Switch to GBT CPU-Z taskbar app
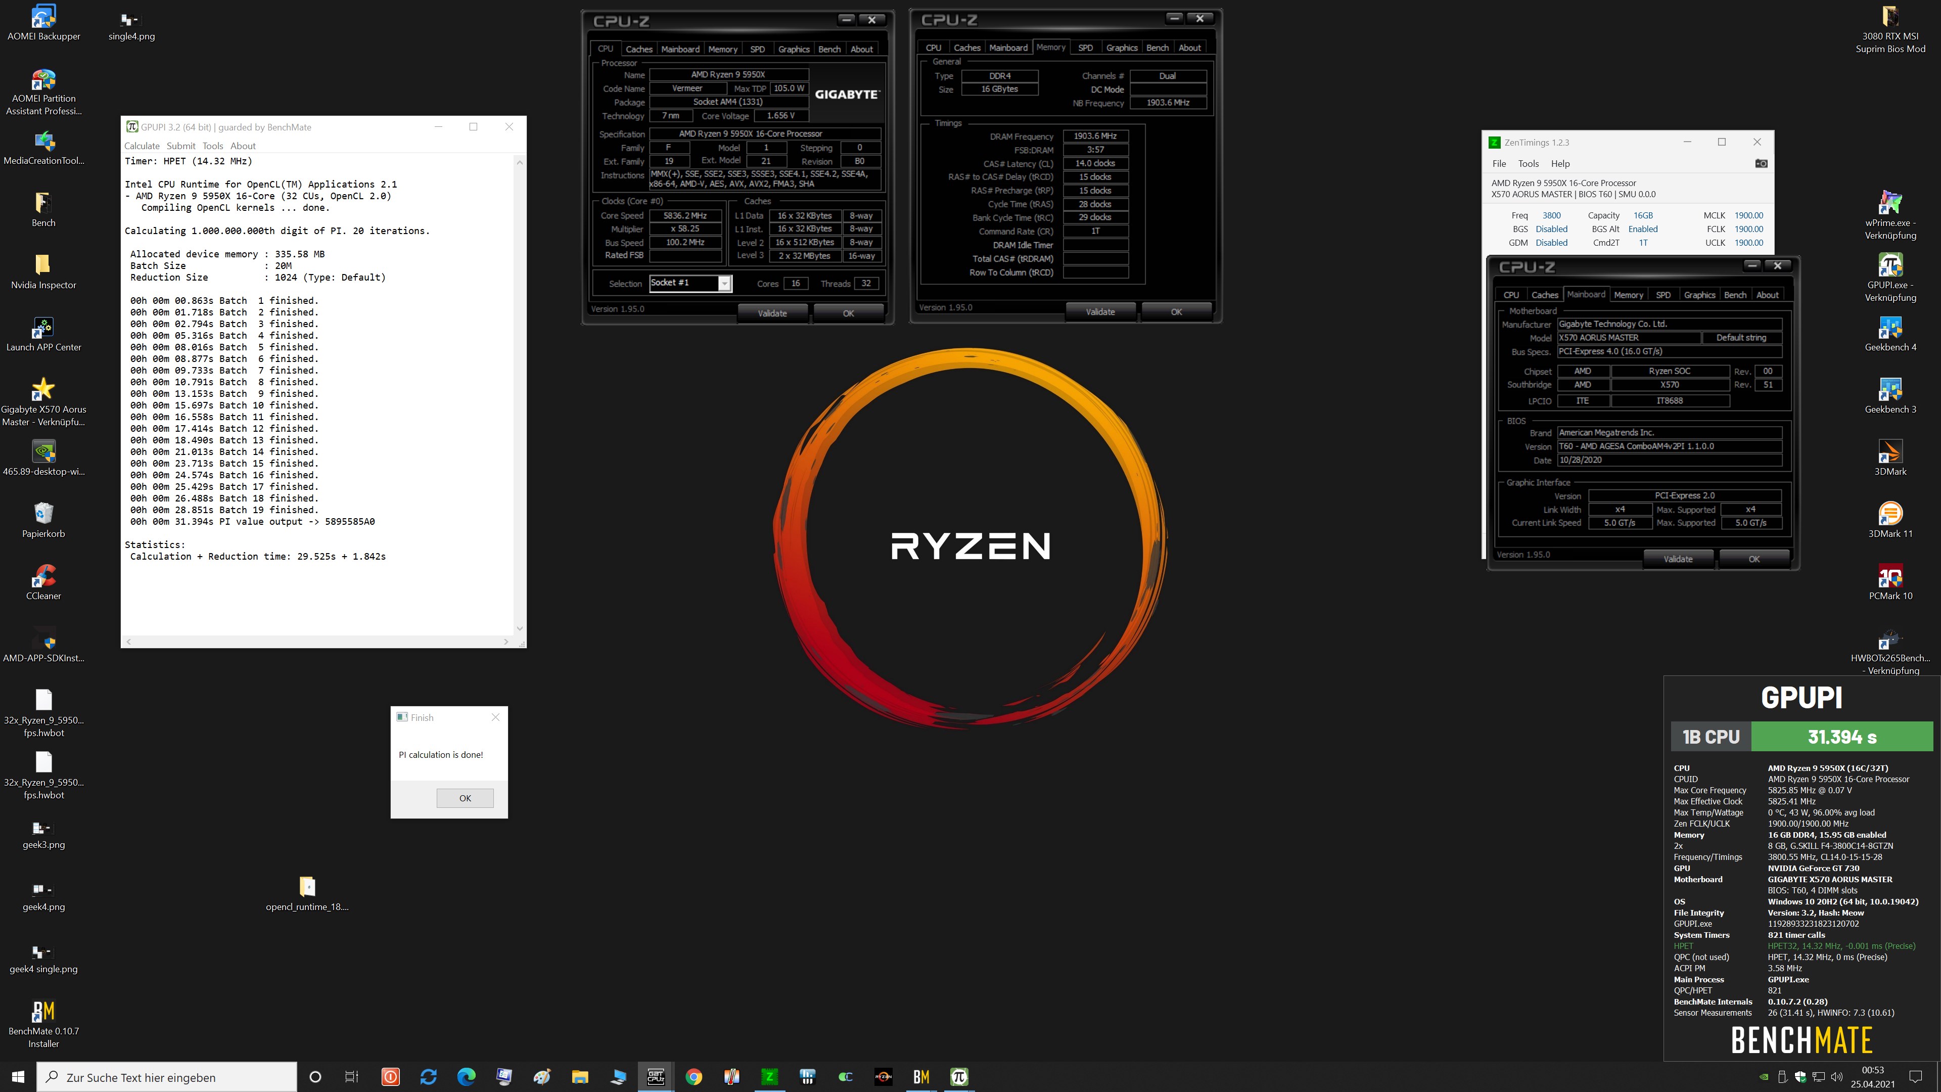 [x=656, y=1076]
